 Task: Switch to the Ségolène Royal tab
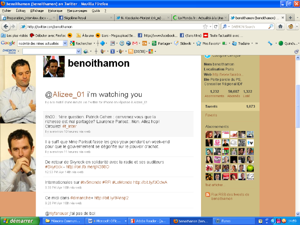click(85, 18)
